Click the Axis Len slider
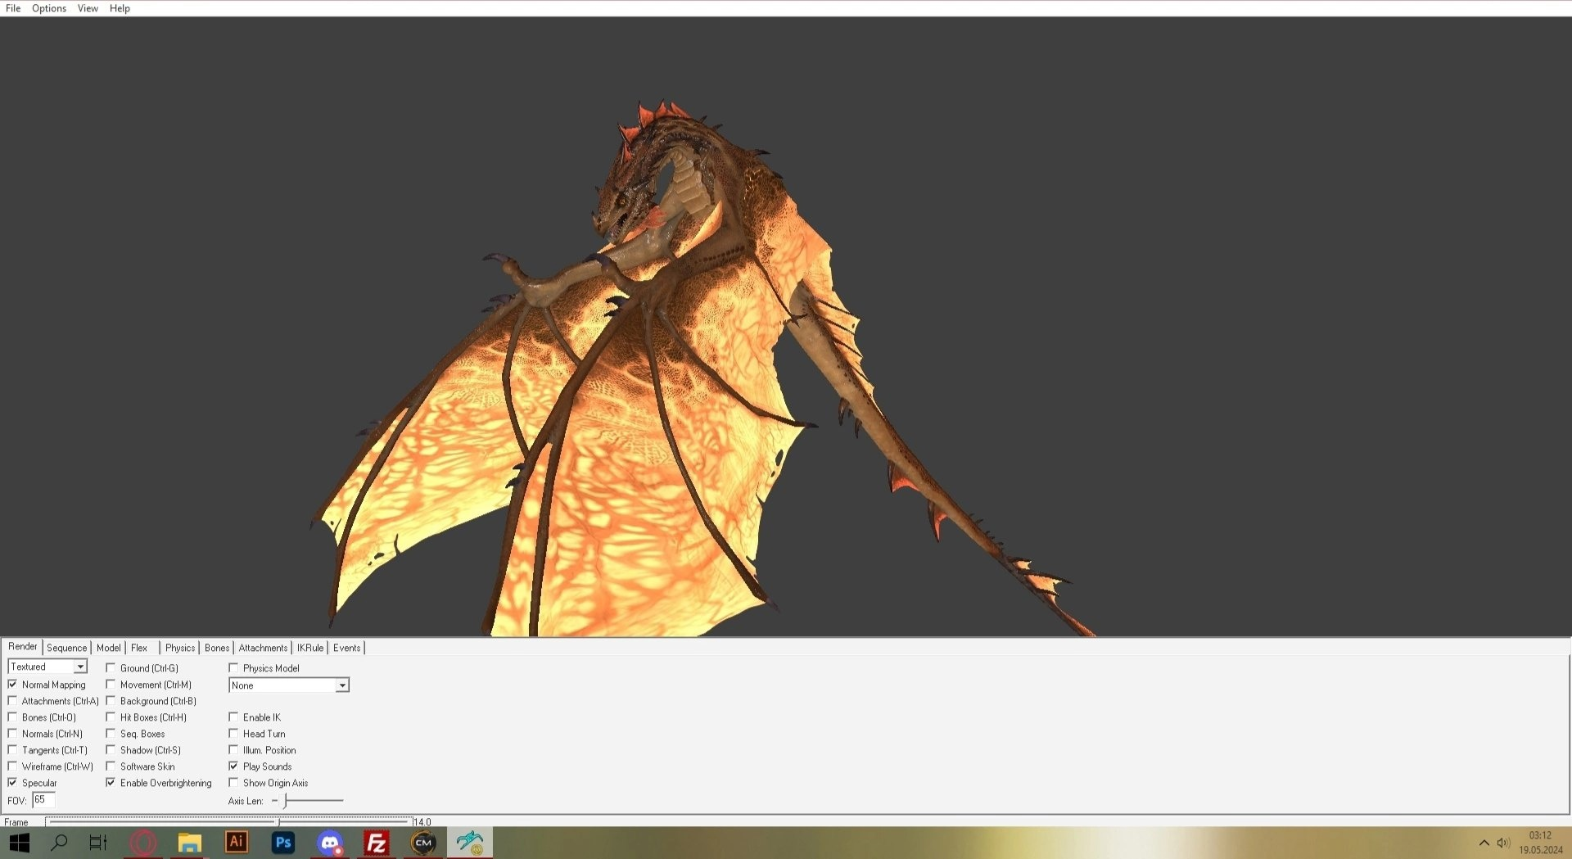 [308, 801]
